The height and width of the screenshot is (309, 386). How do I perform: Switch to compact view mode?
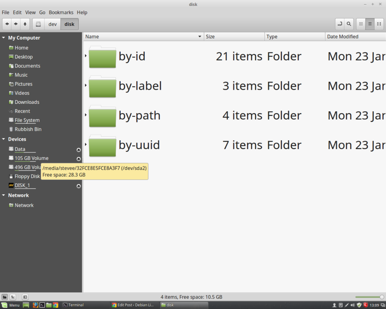click(379, 24)
